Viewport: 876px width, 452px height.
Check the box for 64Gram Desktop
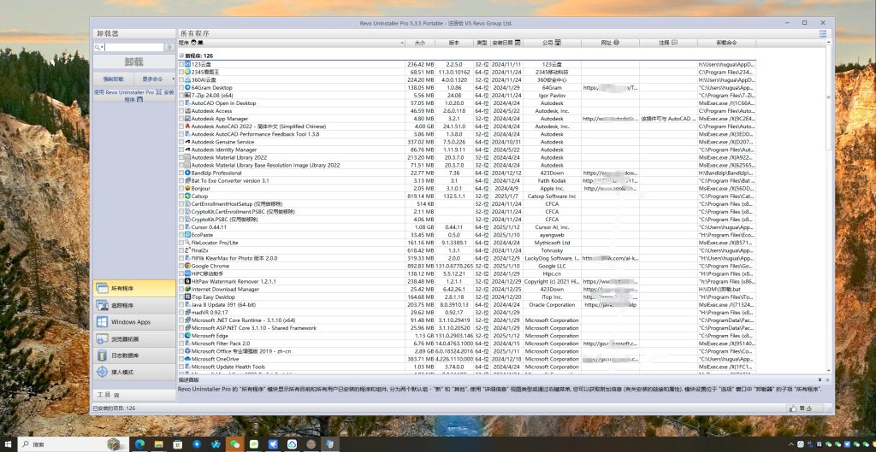pyautogui.click(x=181, y=88)
